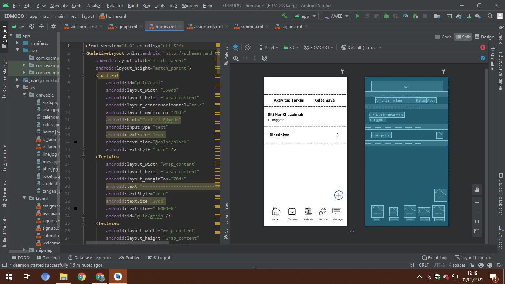Click the orientation rotate icon in design toolbar

tap(248, 47)
